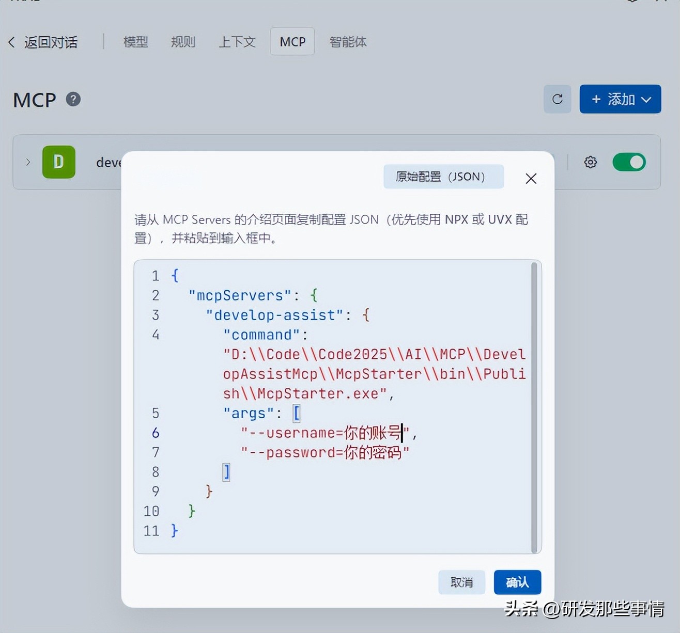Refresh the MCP server list

(x=557, y=99)
